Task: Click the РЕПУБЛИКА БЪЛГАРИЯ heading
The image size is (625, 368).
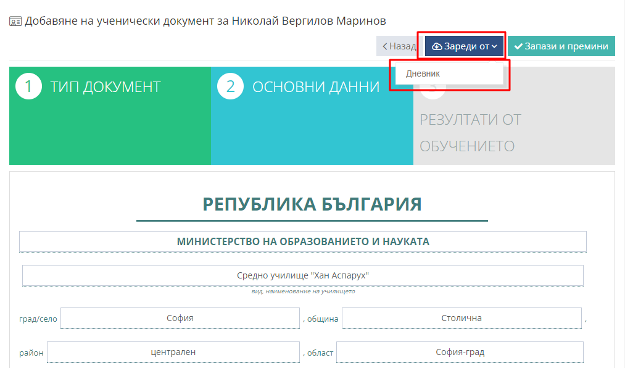Action: pyautogui.click(x=312, y=204)
